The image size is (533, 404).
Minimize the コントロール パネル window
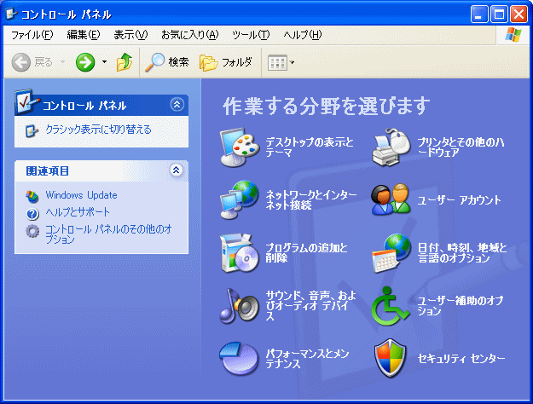(479, 14)
